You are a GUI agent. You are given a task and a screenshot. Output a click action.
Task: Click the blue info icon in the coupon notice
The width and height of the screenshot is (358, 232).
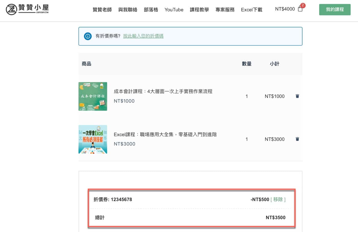click(88, 36)
